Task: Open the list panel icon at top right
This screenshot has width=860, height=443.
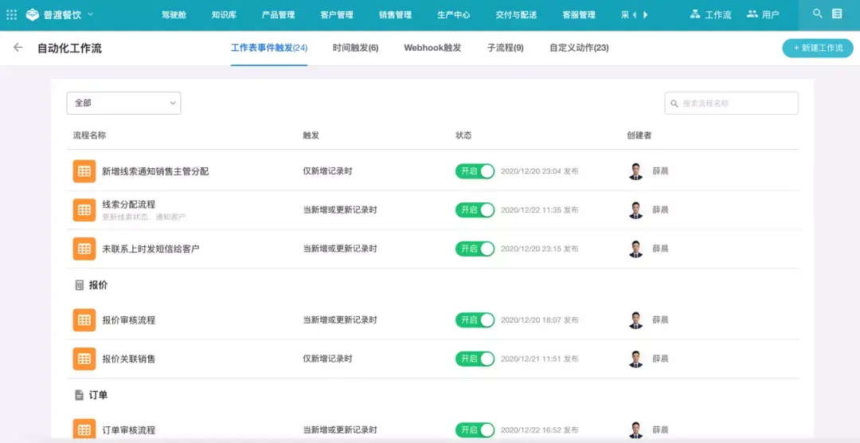Action: click(x=837, y=14)
